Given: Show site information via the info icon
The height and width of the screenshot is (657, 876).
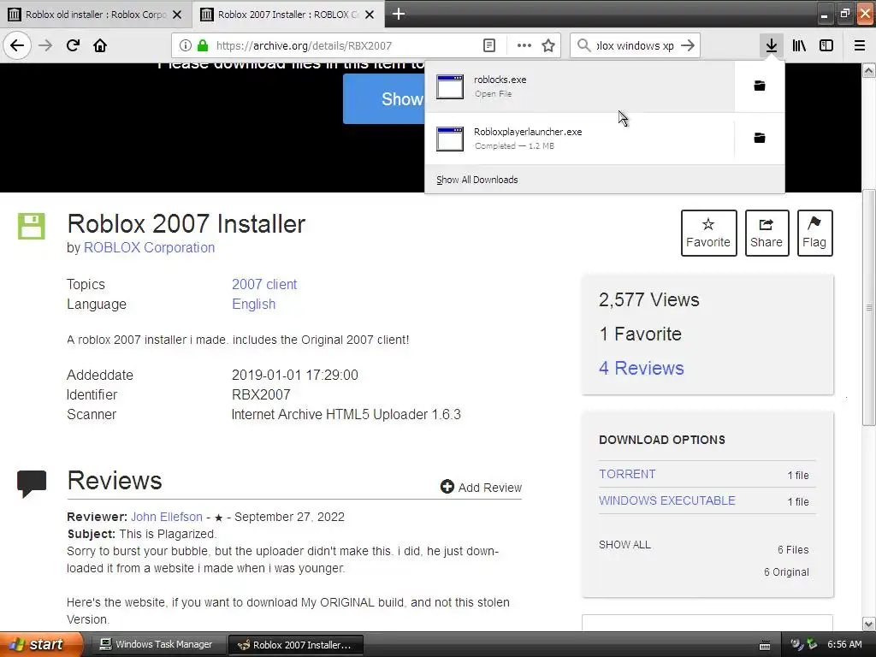Looking at the screenshot, I should (186, 45).
